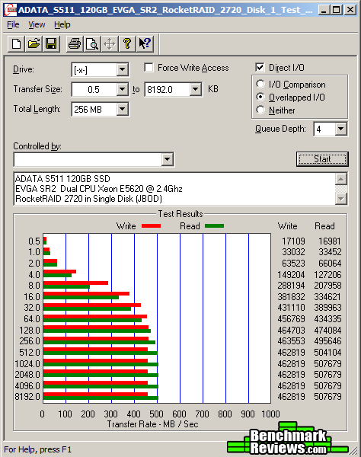Click the green Read legend swatch
The width and height of the screenshot is (361, 457).
tap(215, 226)
